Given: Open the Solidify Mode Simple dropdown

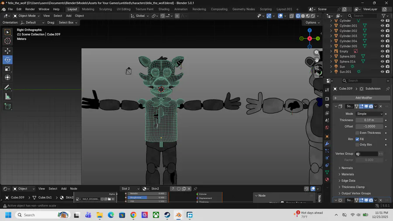Looking at the screenshot, I should 369,114.
